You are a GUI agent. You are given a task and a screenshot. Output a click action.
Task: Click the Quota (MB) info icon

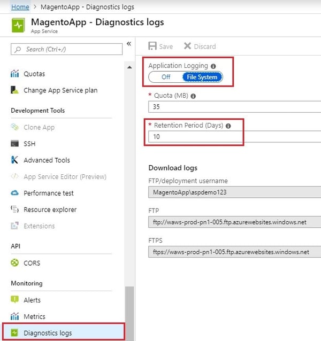coord(193,96)
